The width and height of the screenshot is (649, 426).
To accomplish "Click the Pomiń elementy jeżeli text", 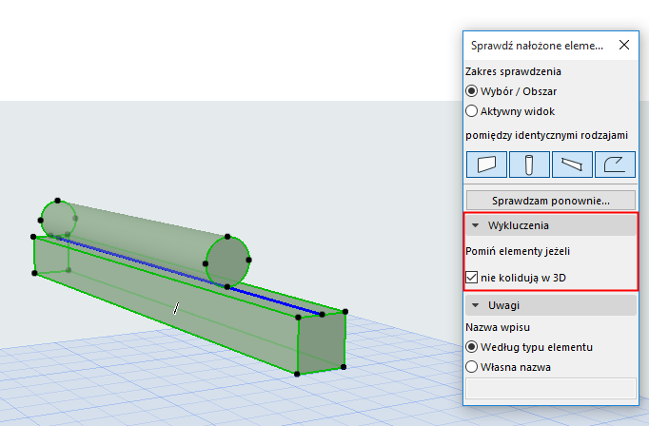I will [x=518, y=251].
